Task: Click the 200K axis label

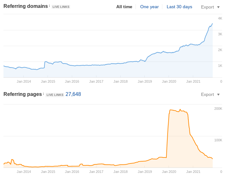Action: point(218,109)
